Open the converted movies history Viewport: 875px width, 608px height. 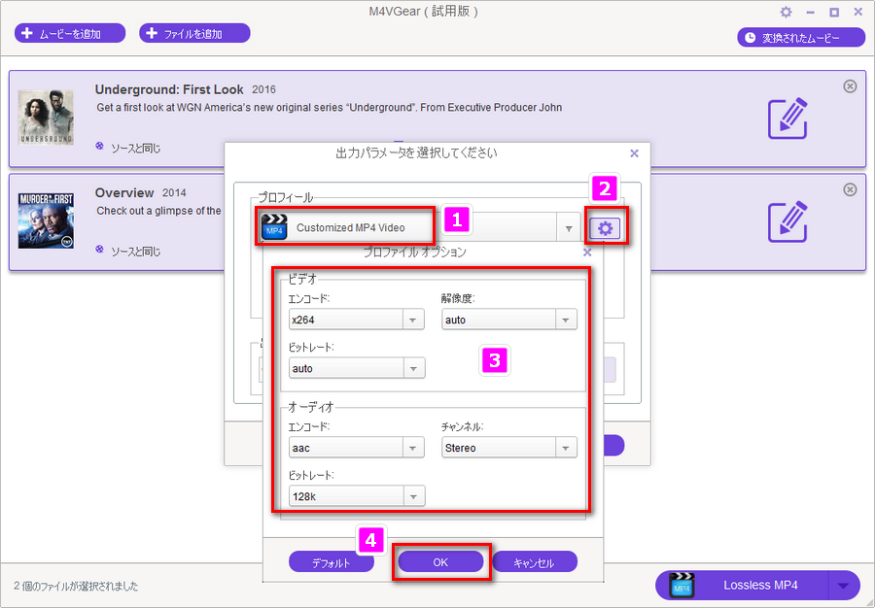pyautogui.click(x=800, y=37)
